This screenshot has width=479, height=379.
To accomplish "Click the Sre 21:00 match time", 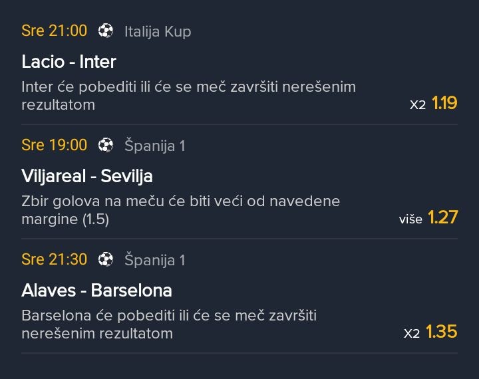I will (55, 31).
